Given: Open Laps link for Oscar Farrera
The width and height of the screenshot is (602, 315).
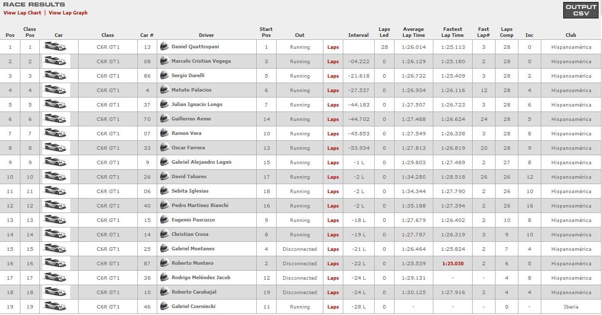Looking at the screenshot, I should [333, 148].
